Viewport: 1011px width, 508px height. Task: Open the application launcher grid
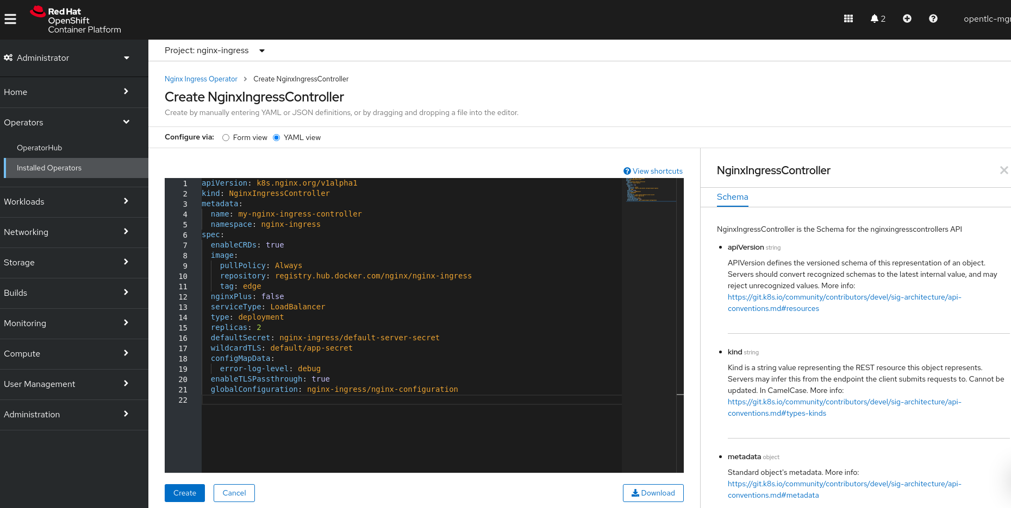[x=848, y=19]
